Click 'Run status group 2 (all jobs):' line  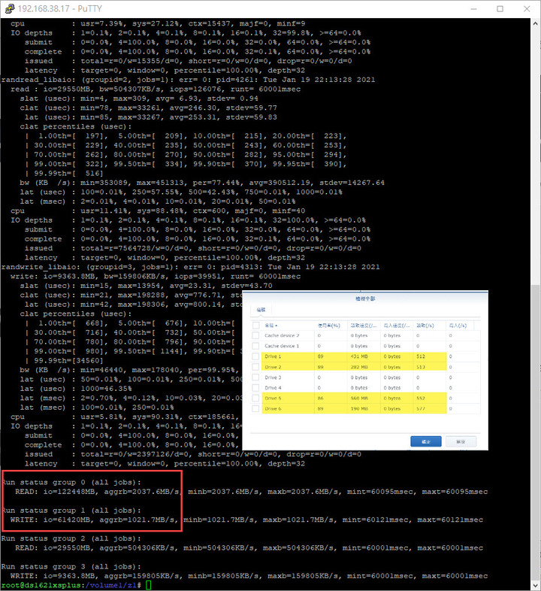pos(71,538)
